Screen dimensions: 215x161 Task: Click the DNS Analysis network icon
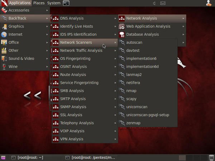pyautogui.click(x=56, y=18)
